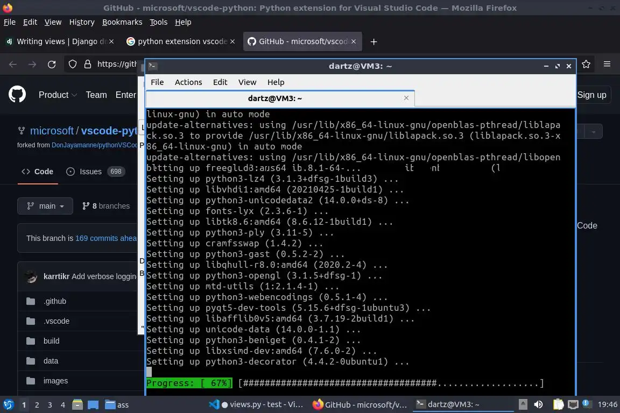Open the .vscode folder
620x413 pixels.
point(57,321)
